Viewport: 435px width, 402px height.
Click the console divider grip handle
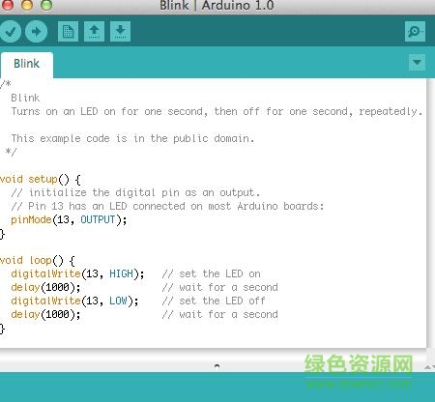tap(217, 366)
